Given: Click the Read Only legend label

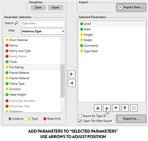Looking at the screenshot, I should pyautogui.click(x=54, y=119).
